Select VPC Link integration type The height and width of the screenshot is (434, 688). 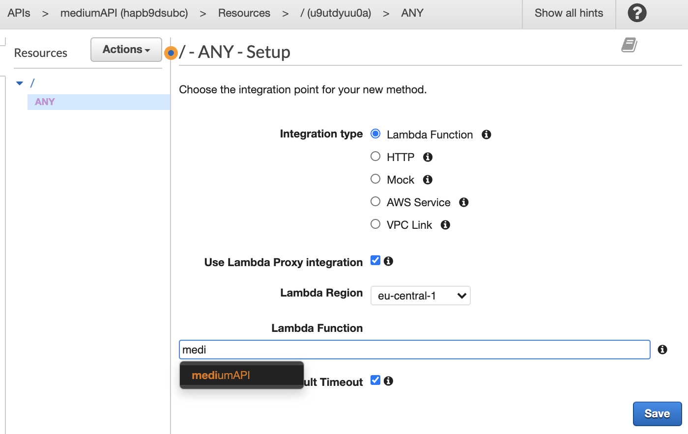(375, 224)
